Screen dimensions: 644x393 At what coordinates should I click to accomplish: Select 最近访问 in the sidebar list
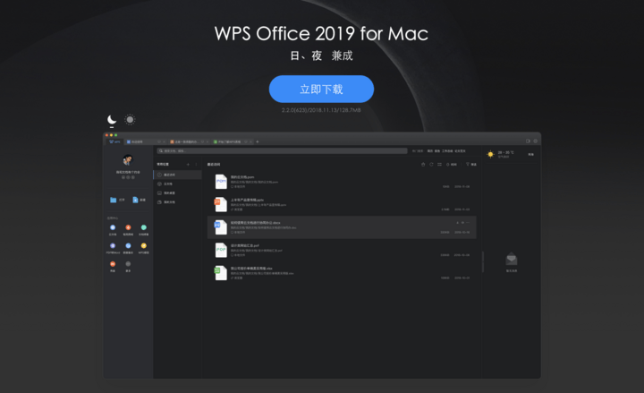(x=170, y=174)
